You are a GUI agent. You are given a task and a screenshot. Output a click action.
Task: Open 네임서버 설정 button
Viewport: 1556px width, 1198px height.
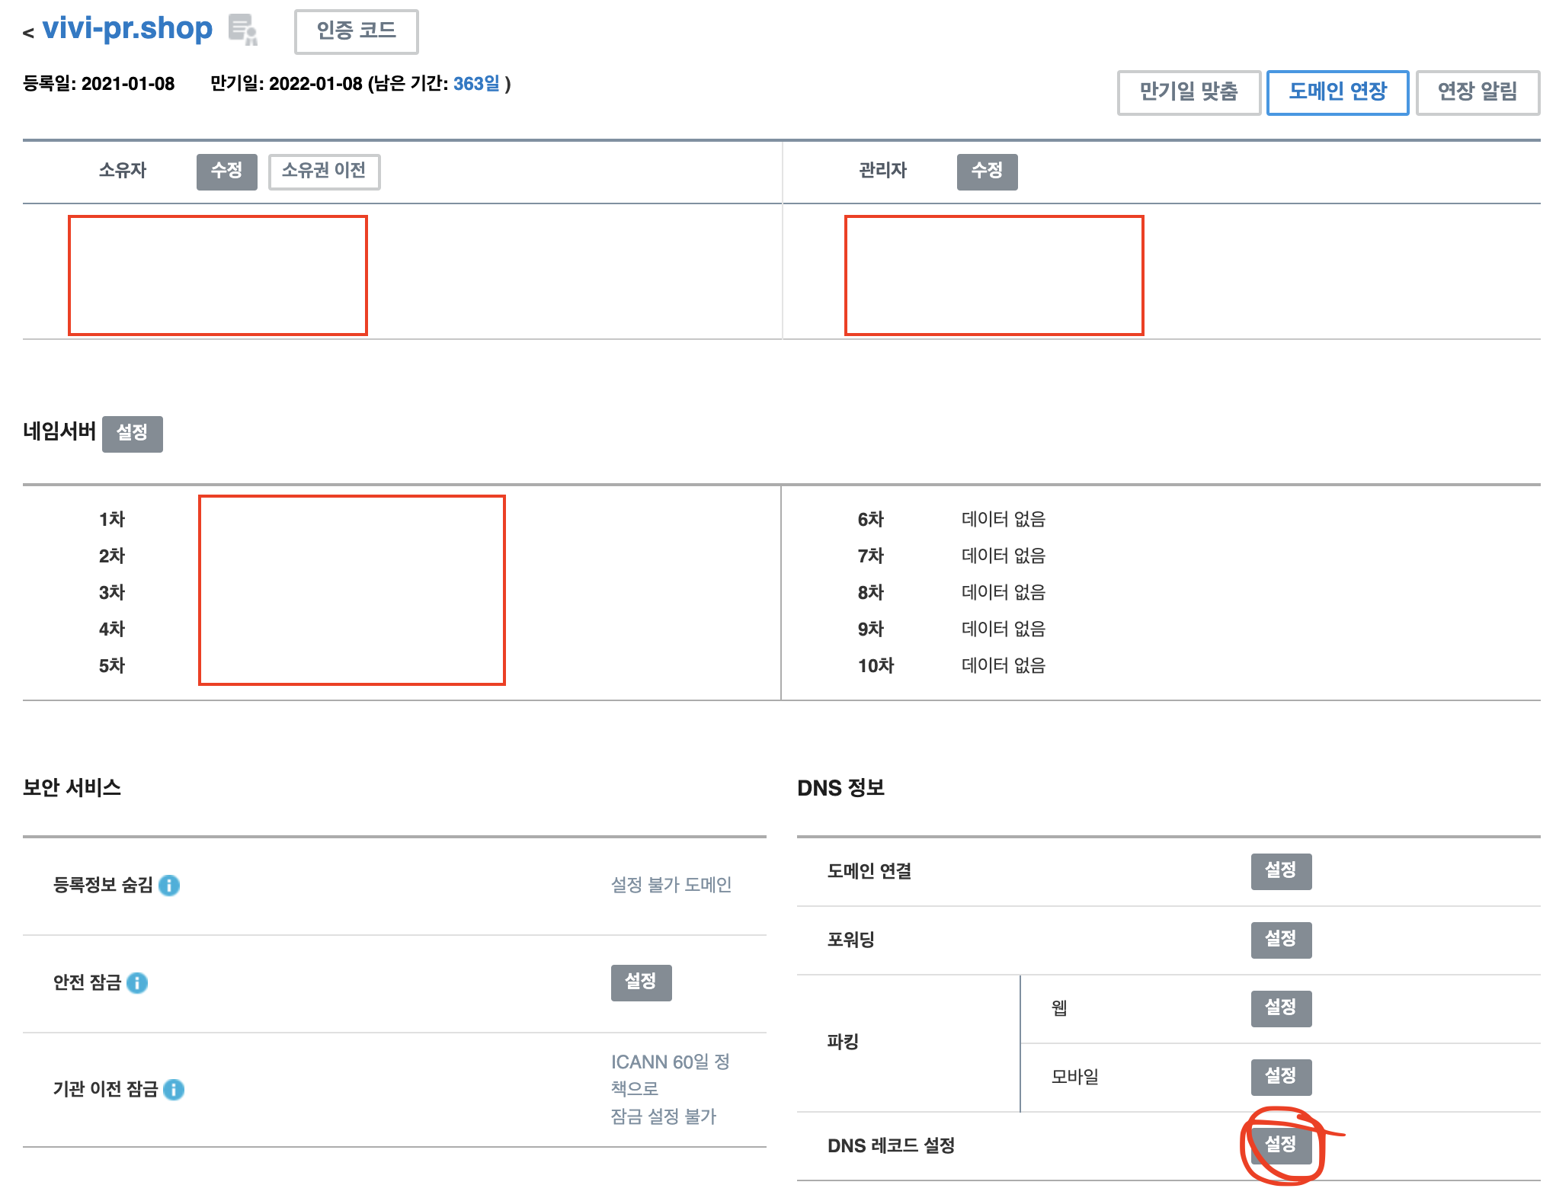pos(132,433)
